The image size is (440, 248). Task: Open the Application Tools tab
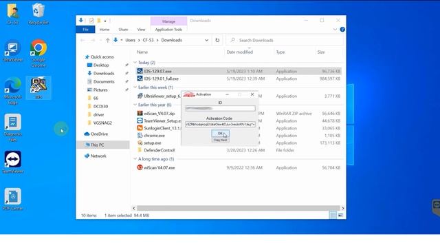point(168,29)
